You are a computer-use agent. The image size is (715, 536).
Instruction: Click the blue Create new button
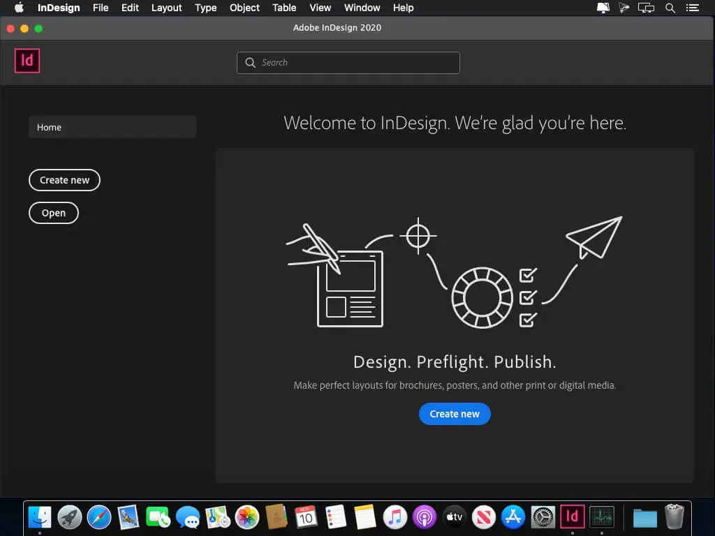[455, 414]
